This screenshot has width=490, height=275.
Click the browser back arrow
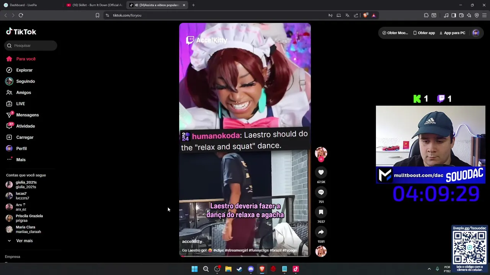(x=5, y=15)
